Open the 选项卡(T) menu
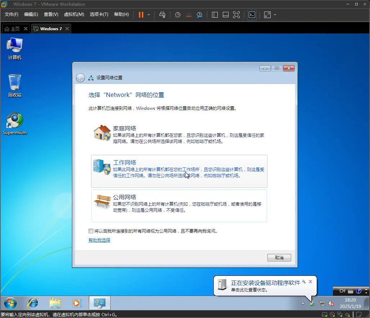 (x=99, y=14)
